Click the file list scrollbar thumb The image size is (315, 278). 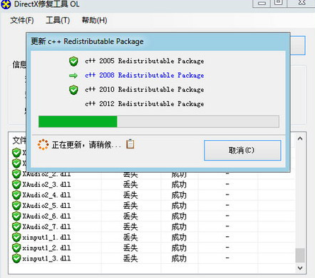(x=300, y=255)
